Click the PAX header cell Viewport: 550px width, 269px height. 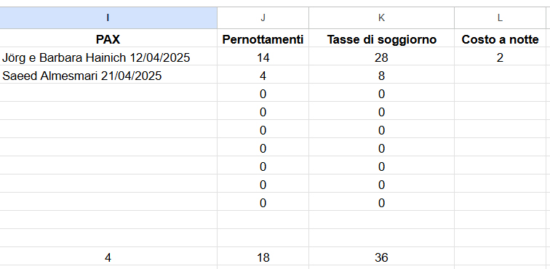(108, 39)
